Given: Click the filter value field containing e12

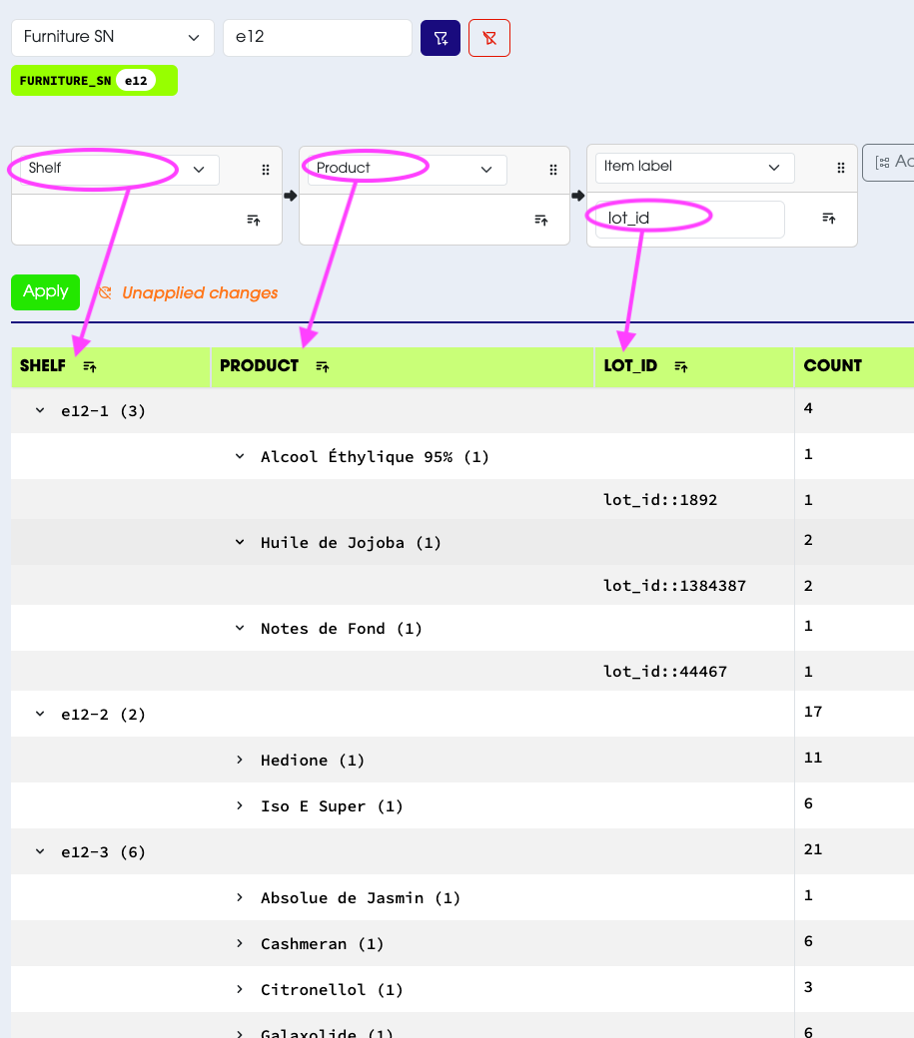Looking at the screenshot, I should pyautogui.click(x=317, y=38).
